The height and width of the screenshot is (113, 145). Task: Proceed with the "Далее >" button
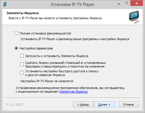point(104,105)
